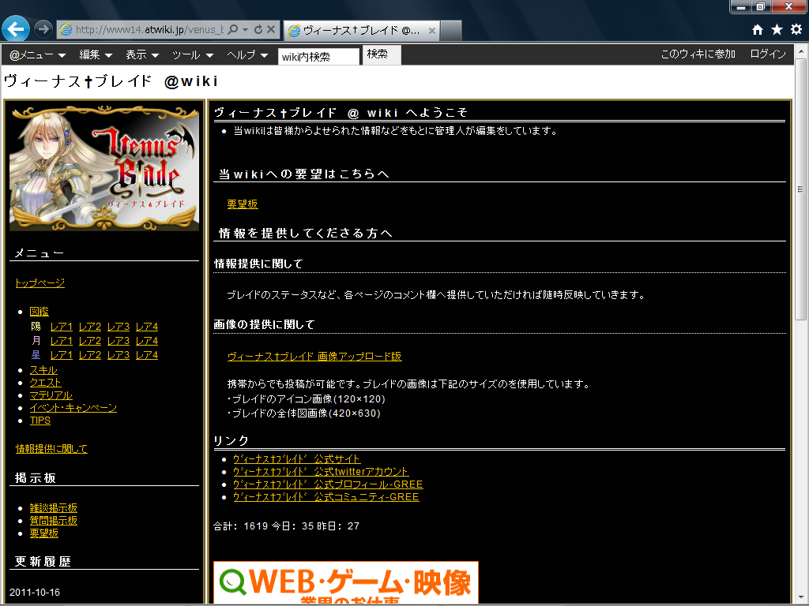809x606 pixels.
Task: Stop loading with the address bar X
Action: click(x=271, y=29)
